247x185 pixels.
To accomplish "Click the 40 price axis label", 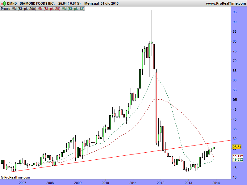I will tap(235, 119).
